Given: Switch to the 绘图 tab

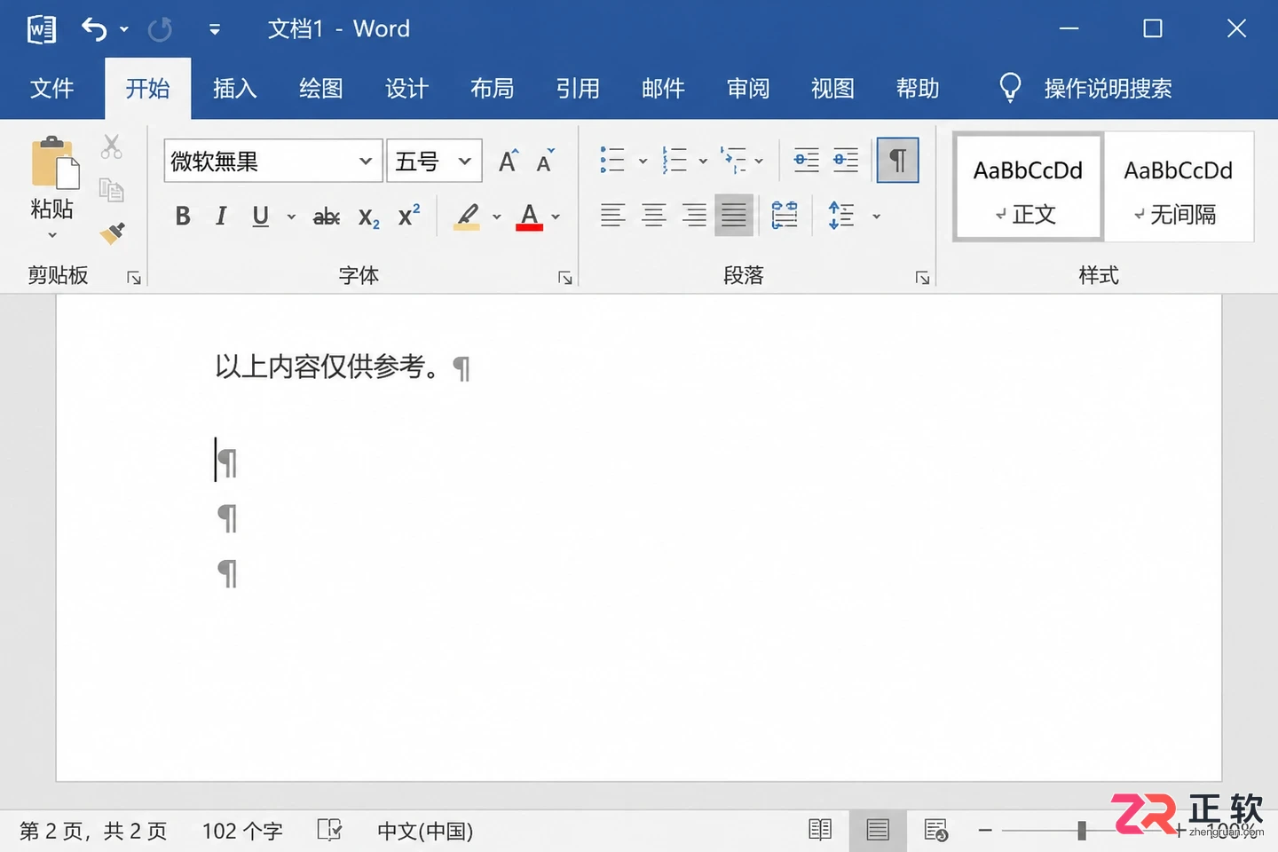Looking at the screenshot, I should [x=320, y=89].
